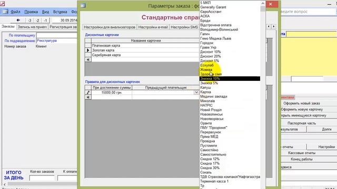Click new-record asterisk in rules table
Screen dimensions: 337x189
88,97
